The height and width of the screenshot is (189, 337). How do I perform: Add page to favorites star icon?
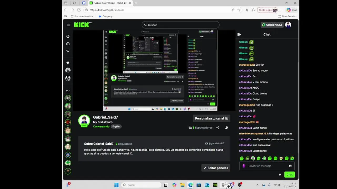pyautogui.click(x=239, y=10)
